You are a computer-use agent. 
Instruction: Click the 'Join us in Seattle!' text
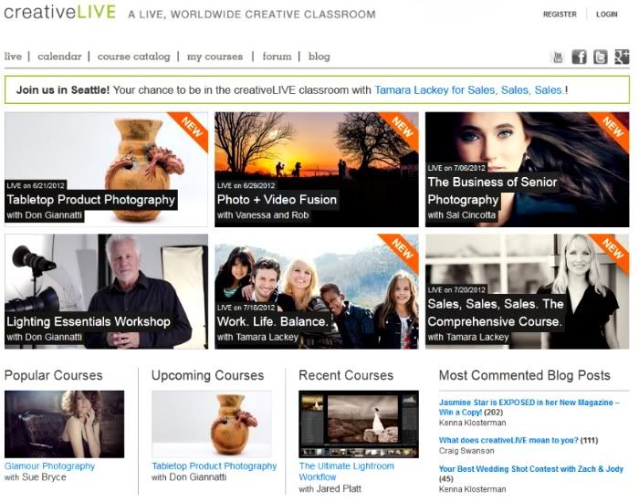click(x=63, y=90)
